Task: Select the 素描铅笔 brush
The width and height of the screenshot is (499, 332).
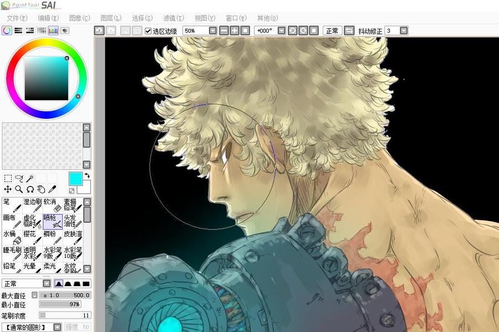Action: tap(73, 205)
